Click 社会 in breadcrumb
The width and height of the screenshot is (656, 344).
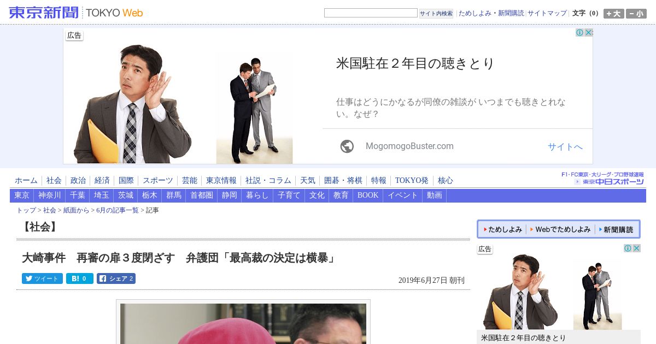point(50,210)
